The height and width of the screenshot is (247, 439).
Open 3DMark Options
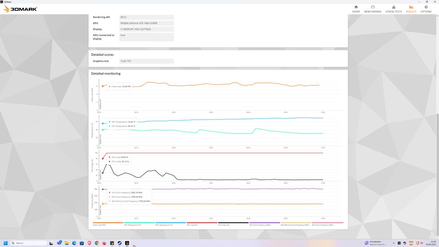pos(426,9)
